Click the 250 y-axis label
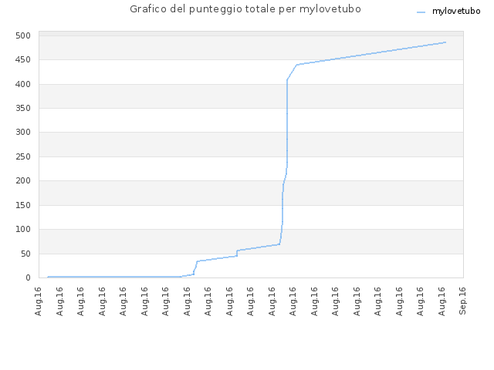Viewport: 494px width, 370px height. click(x=23, y=156)
